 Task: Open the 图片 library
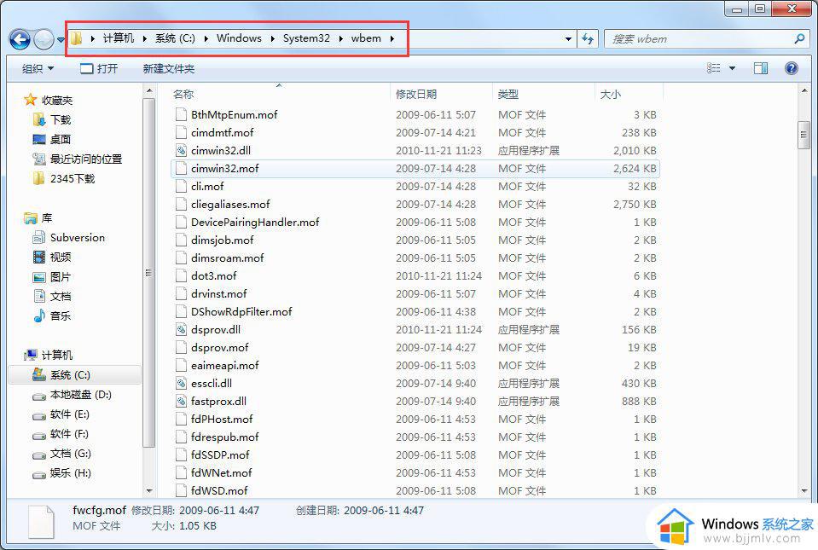point(52,277)
